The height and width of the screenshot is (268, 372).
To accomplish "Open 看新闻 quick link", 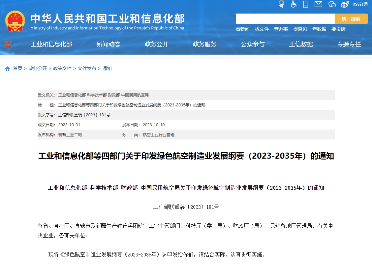I will pyautogui.click(x=242, y=29).
